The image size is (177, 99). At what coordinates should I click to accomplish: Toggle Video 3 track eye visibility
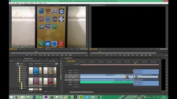(x=69, y=70)
